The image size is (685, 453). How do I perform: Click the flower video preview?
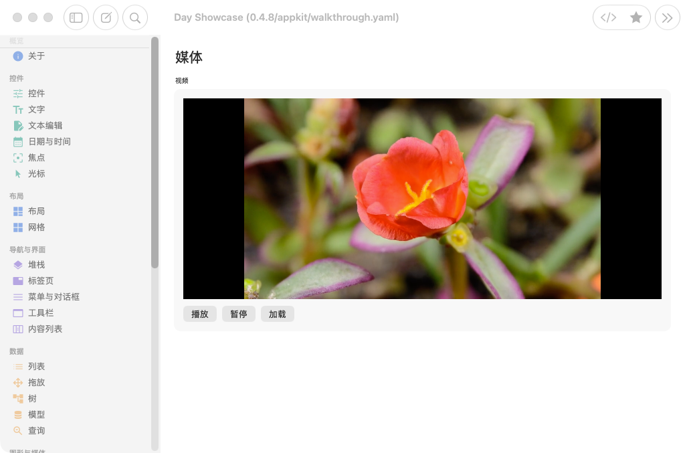(422, 199)
